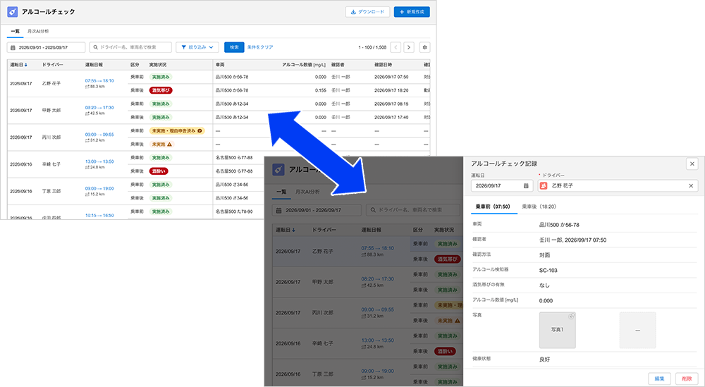Select the 乗車後 (18:20) tab
Screen dimensions: 705x387
point(539,207)
